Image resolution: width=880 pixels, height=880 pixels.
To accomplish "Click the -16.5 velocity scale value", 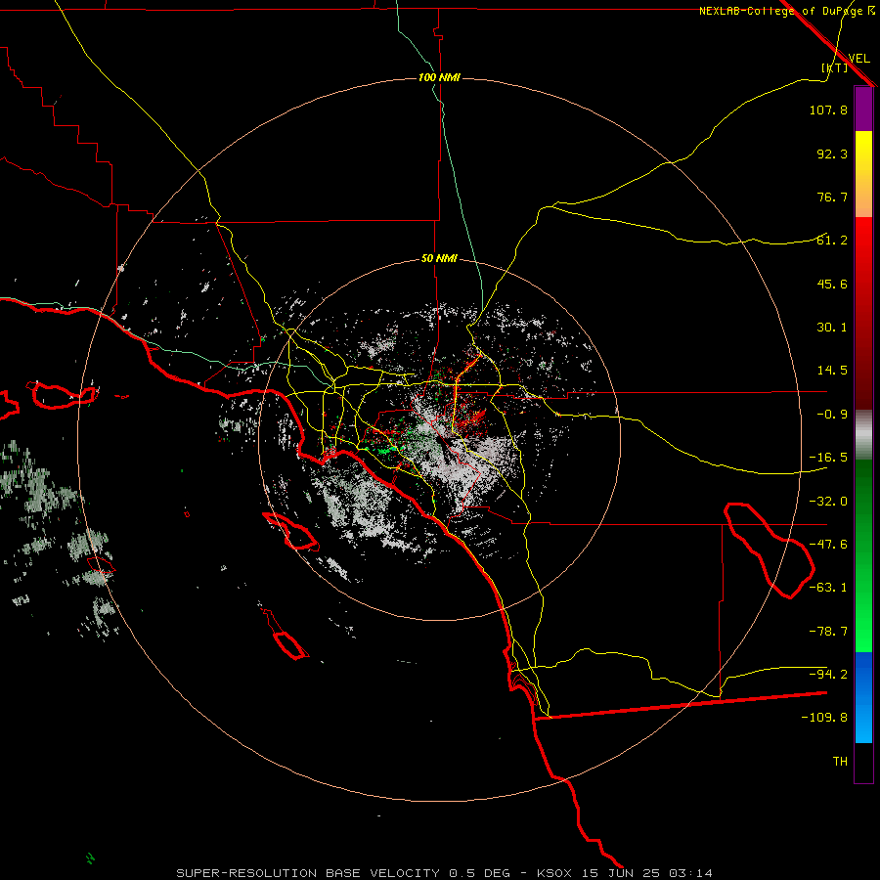I will 828,458.
